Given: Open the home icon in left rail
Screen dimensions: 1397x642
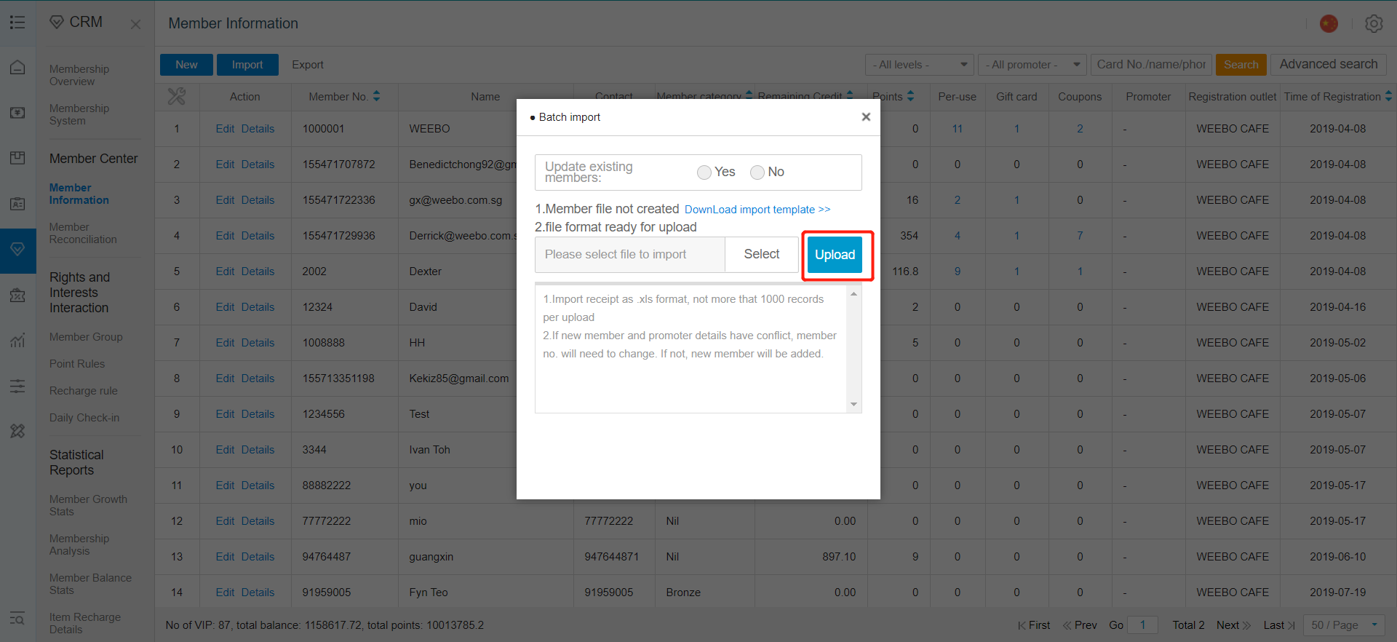Looking at the screenshot, I should [17, 68].
